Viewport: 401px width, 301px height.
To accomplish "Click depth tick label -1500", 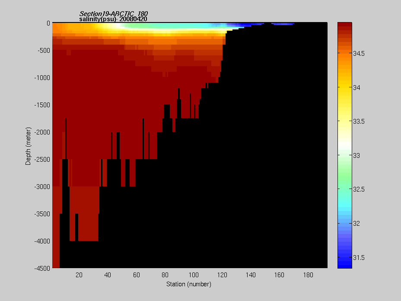I will [42, 105].
